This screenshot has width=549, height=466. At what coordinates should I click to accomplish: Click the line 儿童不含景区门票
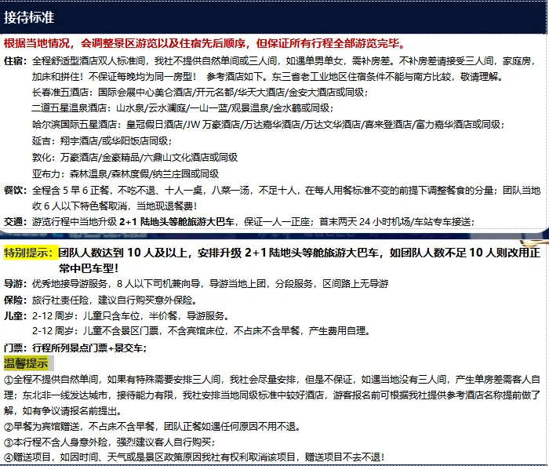pos(202,330)
